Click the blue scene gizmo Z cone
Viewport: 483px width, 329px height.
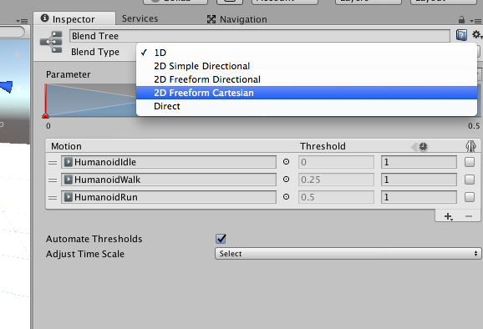pyautogui.click(x=7, y=87)
